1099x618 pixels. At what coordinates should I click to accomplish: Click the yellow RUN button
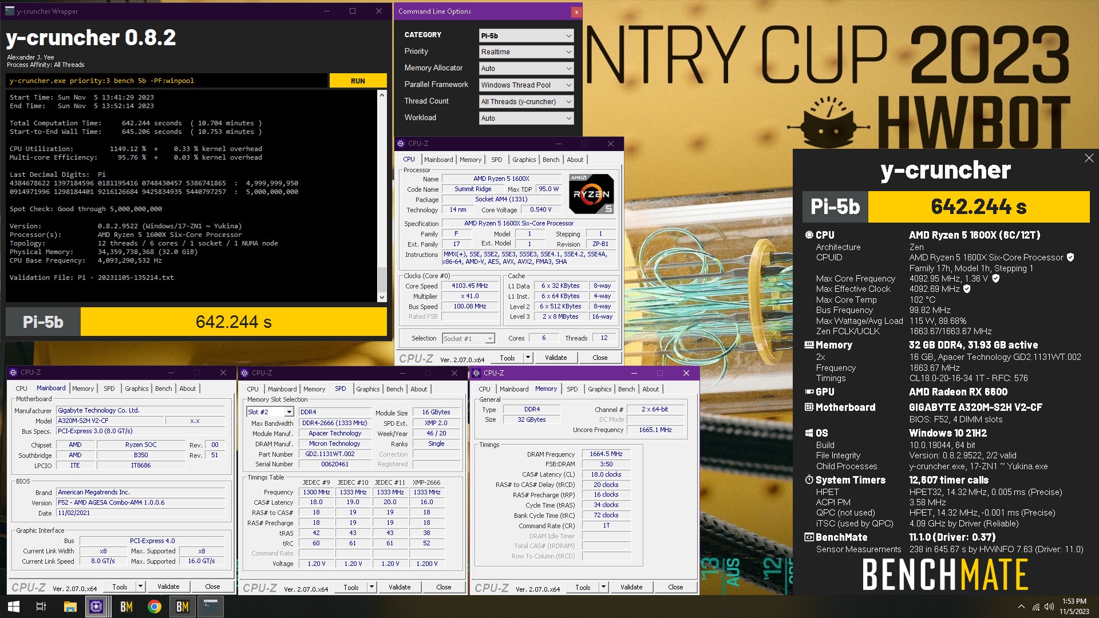[x=358, y=81]
